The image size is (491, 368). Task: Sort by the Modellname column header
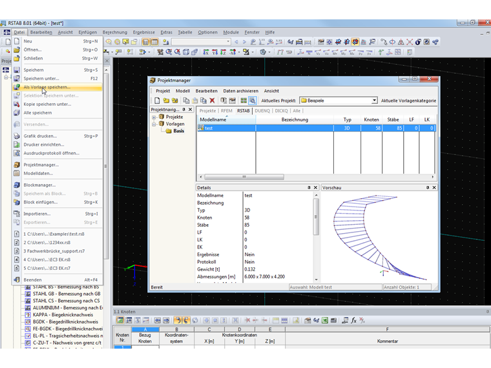point(226,119)
